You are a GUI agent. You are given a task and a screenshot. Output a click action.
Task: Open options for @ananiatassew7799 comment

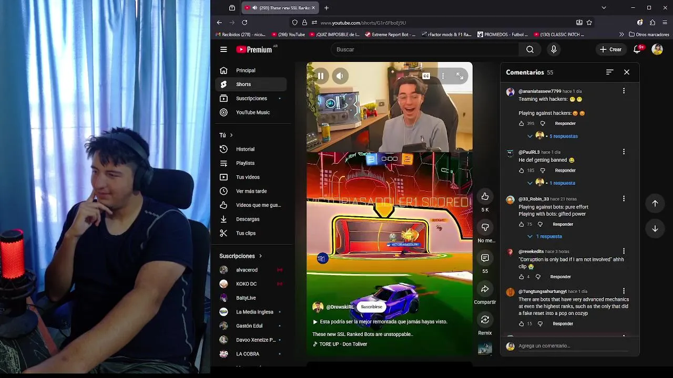tap(624, 91)
